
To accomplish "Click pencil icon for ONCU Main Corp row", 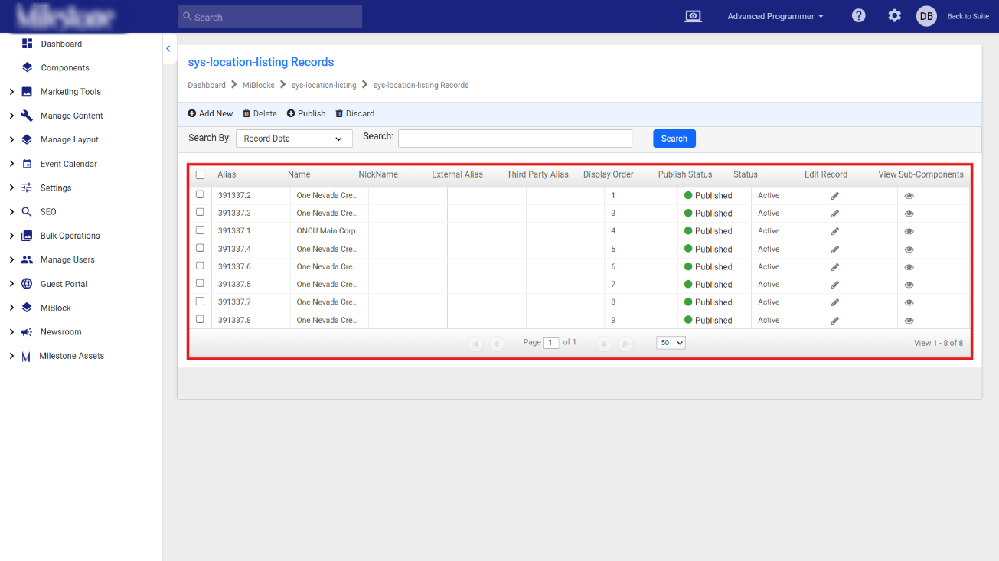I will (835, 231).
